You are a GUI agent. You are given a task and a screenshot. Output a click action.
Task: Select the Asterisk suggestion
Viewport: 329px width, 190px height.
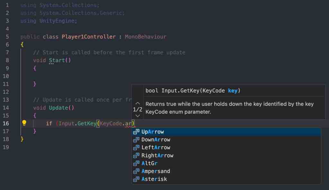(x=154, y=179)
